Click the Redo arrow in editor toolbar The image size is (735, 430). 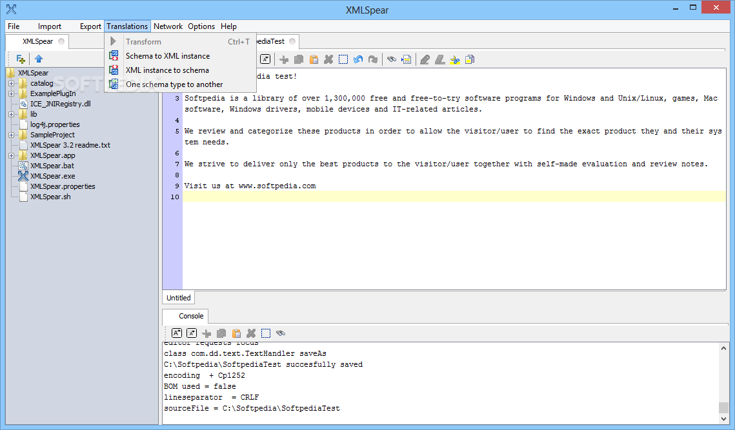[x=372, y=59]
